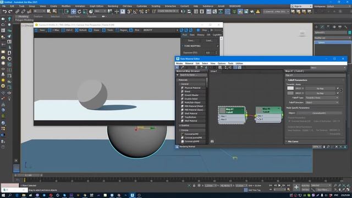Open the Modes menu in Slate Material Editor
Viewport: 352px width, 198px height.
click(x=179, y=64)
